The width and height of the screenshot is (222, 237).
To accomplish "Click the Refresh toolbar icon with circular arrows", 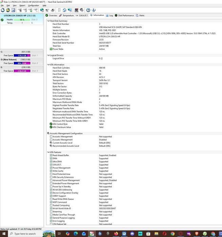I will coord(3,10).
